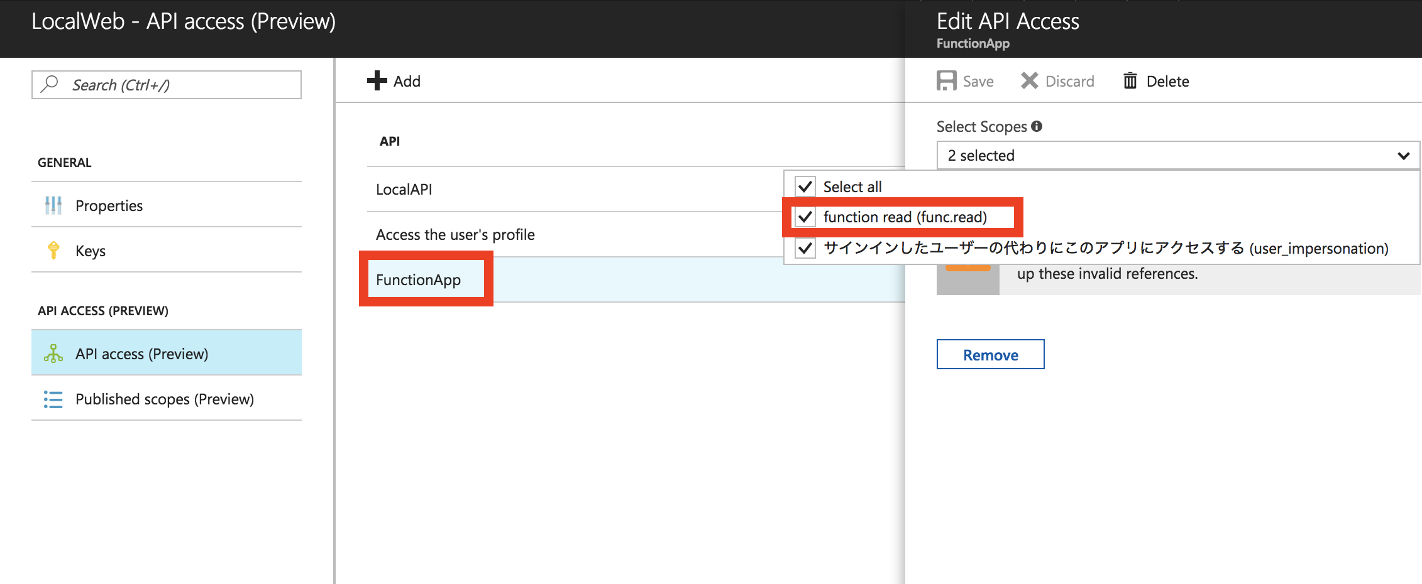Click the 'Edit API Access' blade title
The height and width of the screenshot is (584, 1422).
[1008, 21]
